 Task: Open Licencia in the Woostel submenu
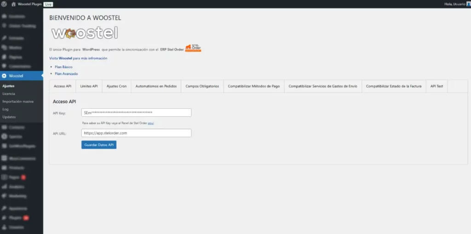point(9,94)
